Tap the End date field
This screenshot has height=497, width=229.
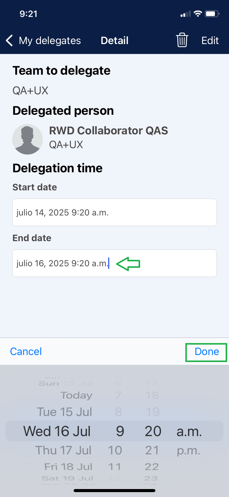(x=114, y=263)
